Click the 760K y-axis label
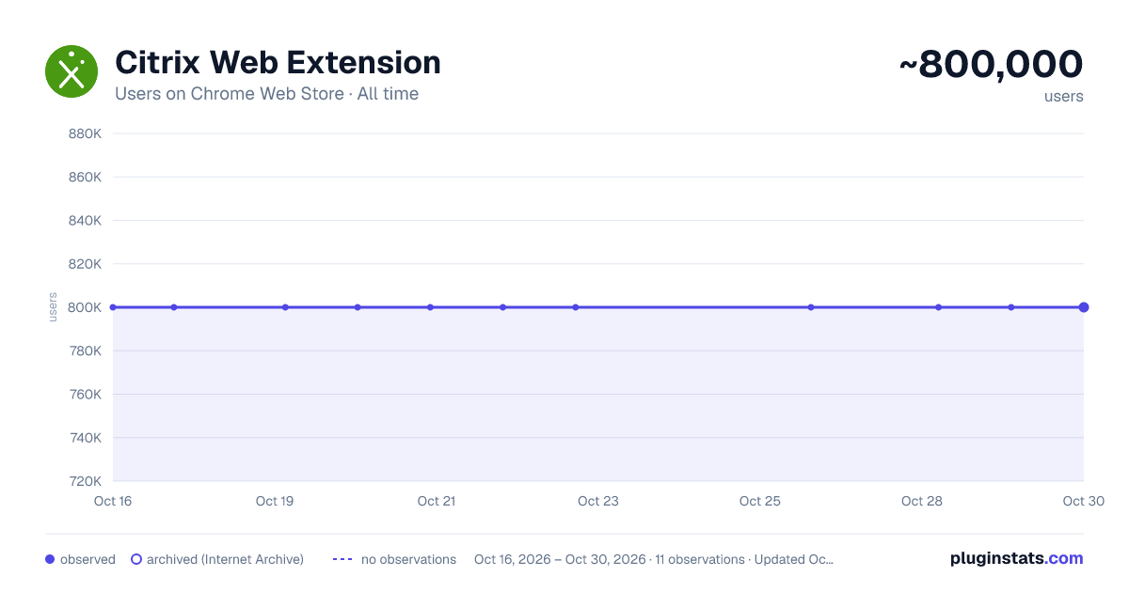 pyautogui.click(x=85, y=395)
